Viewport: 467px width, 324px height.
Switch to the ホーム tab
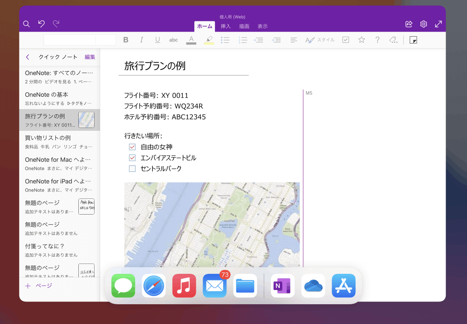(205, 26)
